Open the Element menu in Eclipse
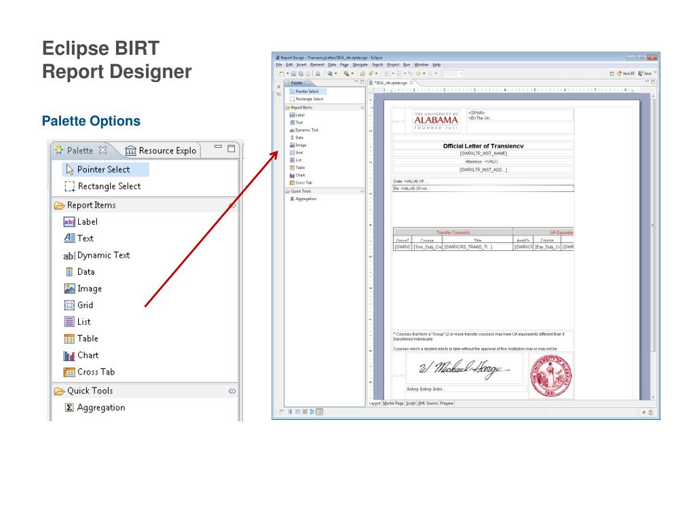 tap(318, 64)
